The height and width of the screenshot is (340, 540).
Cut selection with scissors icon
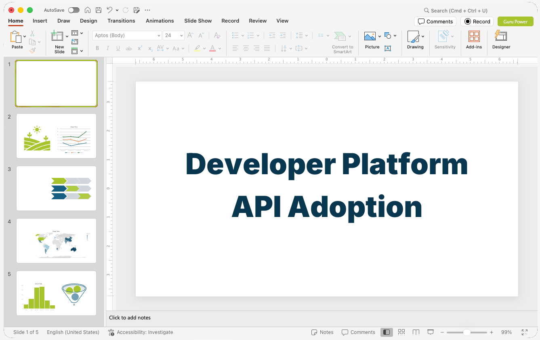click(32, 33)
